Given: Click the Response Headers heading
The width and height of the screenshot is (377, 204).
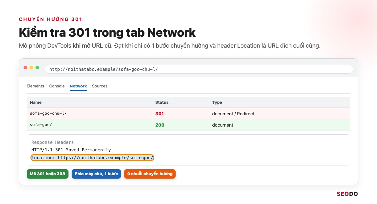Looking at the screenshot, I should (52, 142).
